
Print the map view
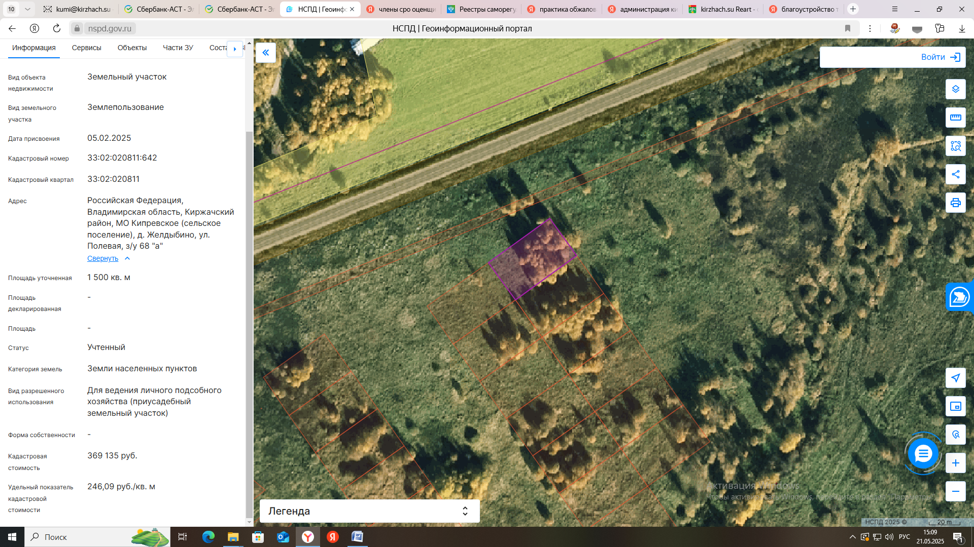click(955, 203)
